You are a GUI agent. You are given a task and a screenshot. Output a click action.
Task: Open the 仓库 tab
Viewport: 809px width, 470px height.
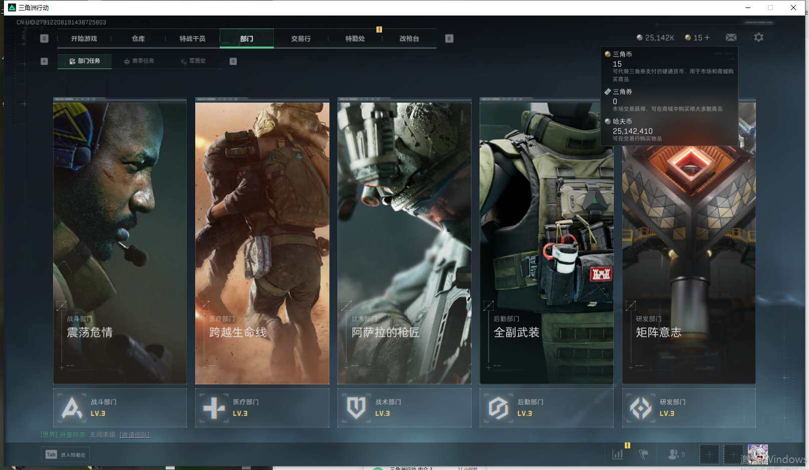pos(138,39)
